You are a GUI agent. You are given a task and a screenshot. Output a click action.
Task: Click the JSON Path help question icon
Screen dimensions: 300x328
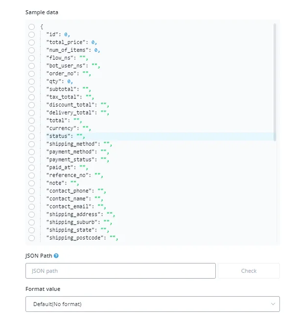click(x=56, y=256)
